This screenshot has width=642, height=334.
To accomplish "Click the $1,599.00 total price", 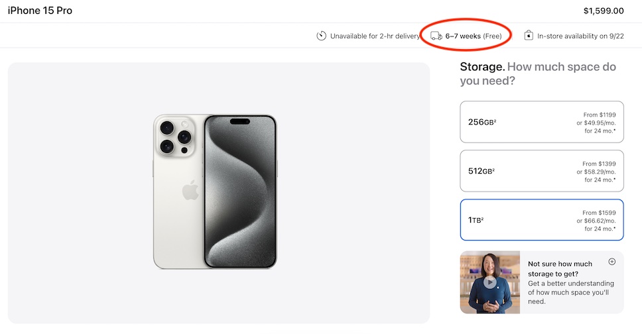I will [x=604, y=11].
